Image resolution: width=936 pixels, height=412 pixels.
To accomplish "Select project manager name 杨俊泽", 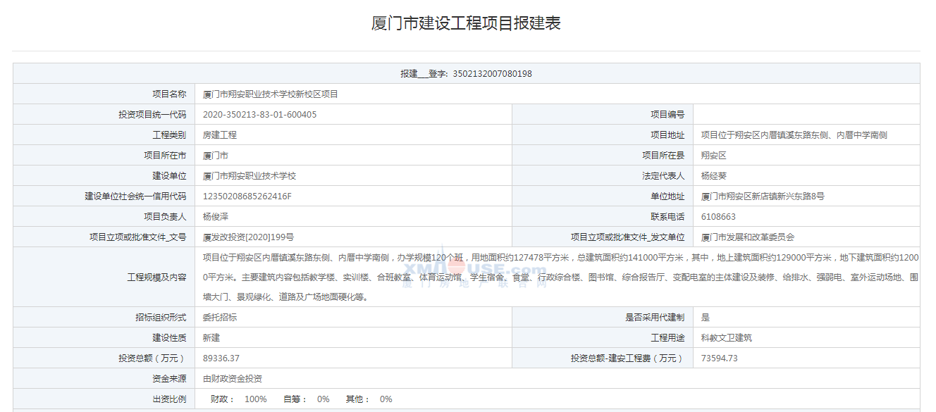I will 216,217.
